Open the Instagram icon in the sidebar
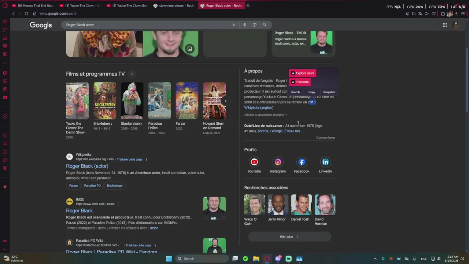This screenshot has width=469, height=264. coord(5,89)
